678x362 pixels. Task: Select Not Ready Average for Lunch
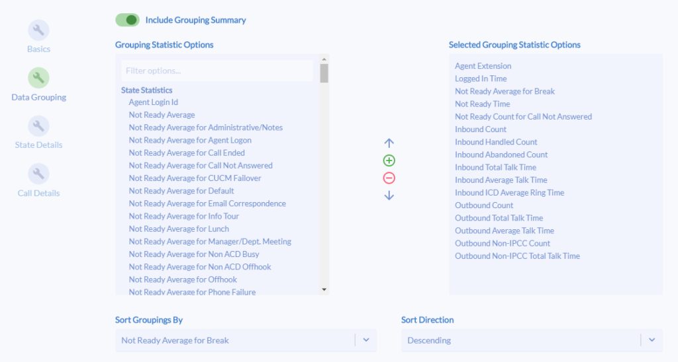point(179,229)
